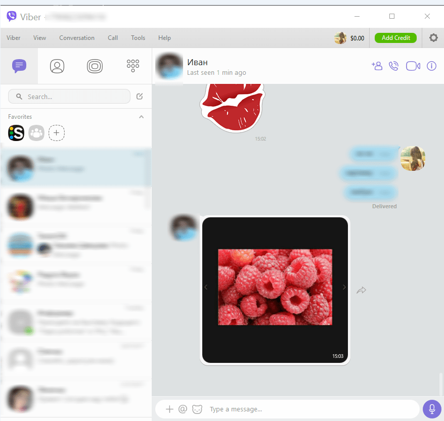Open the attachment plus menu
Screen dimensions: 444x421
point(170,409)
